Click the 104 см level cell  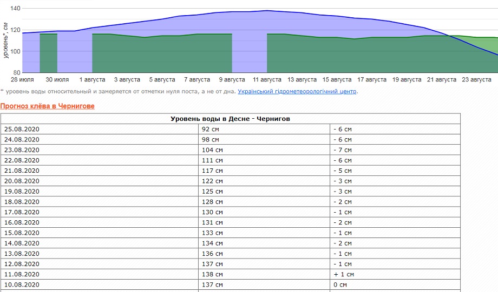click(x=212, y=150)
